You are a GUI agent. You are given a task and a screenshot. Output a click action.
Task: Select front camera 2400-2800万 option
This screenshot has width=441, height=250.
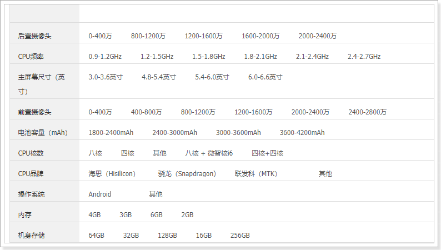pyautogui.click(x=367, y=112)
